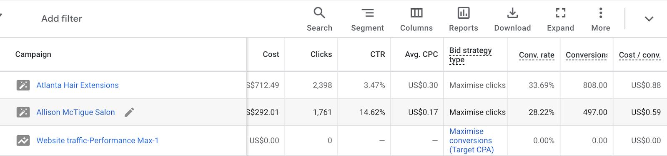Click the Performance Max campaign type icon
The image size is (667, 156).
[23, 141]
